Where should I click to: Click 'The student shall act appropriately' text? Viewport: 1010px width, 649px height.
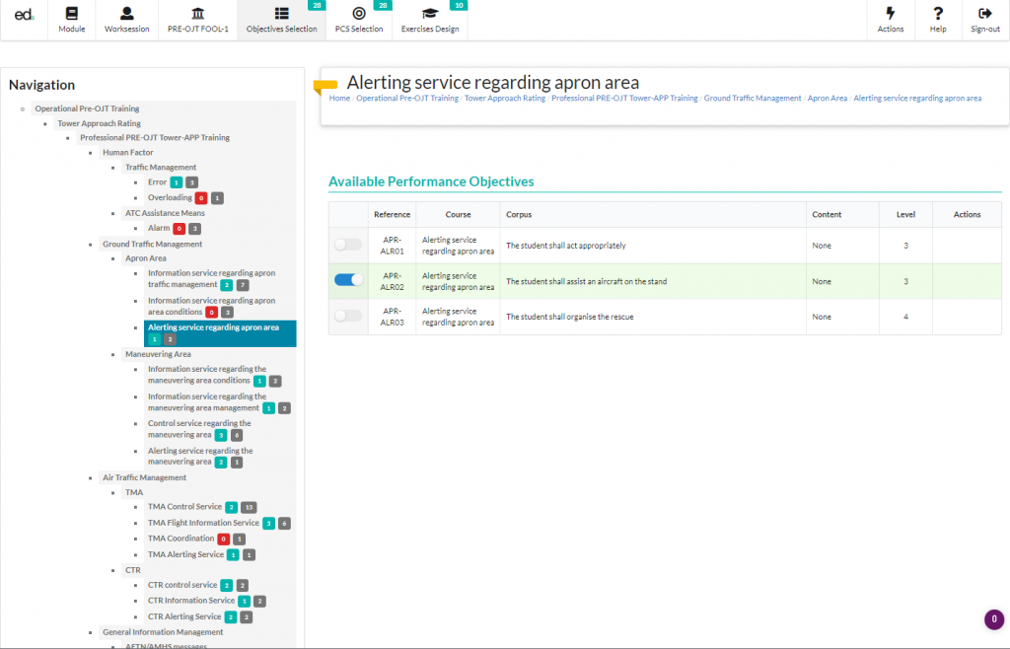[565, 246]
